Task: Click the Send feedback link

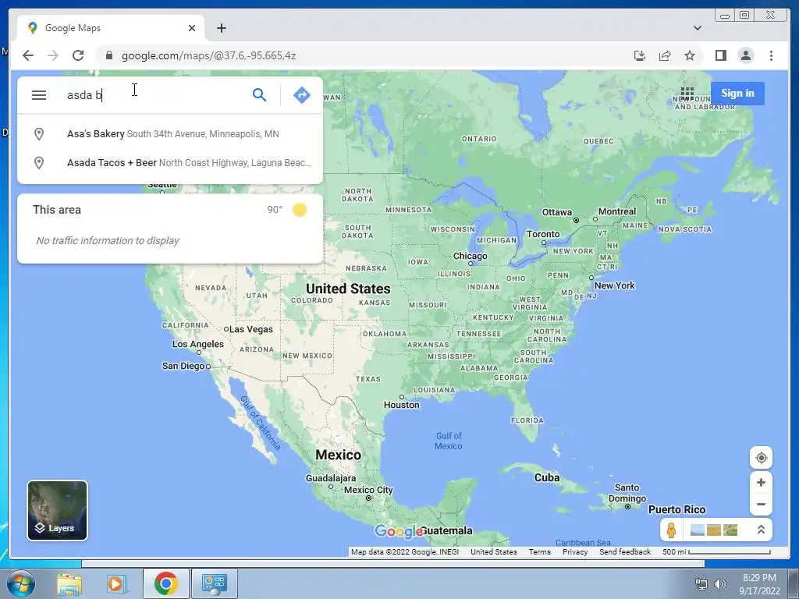Action: click(x=625, y=551)
